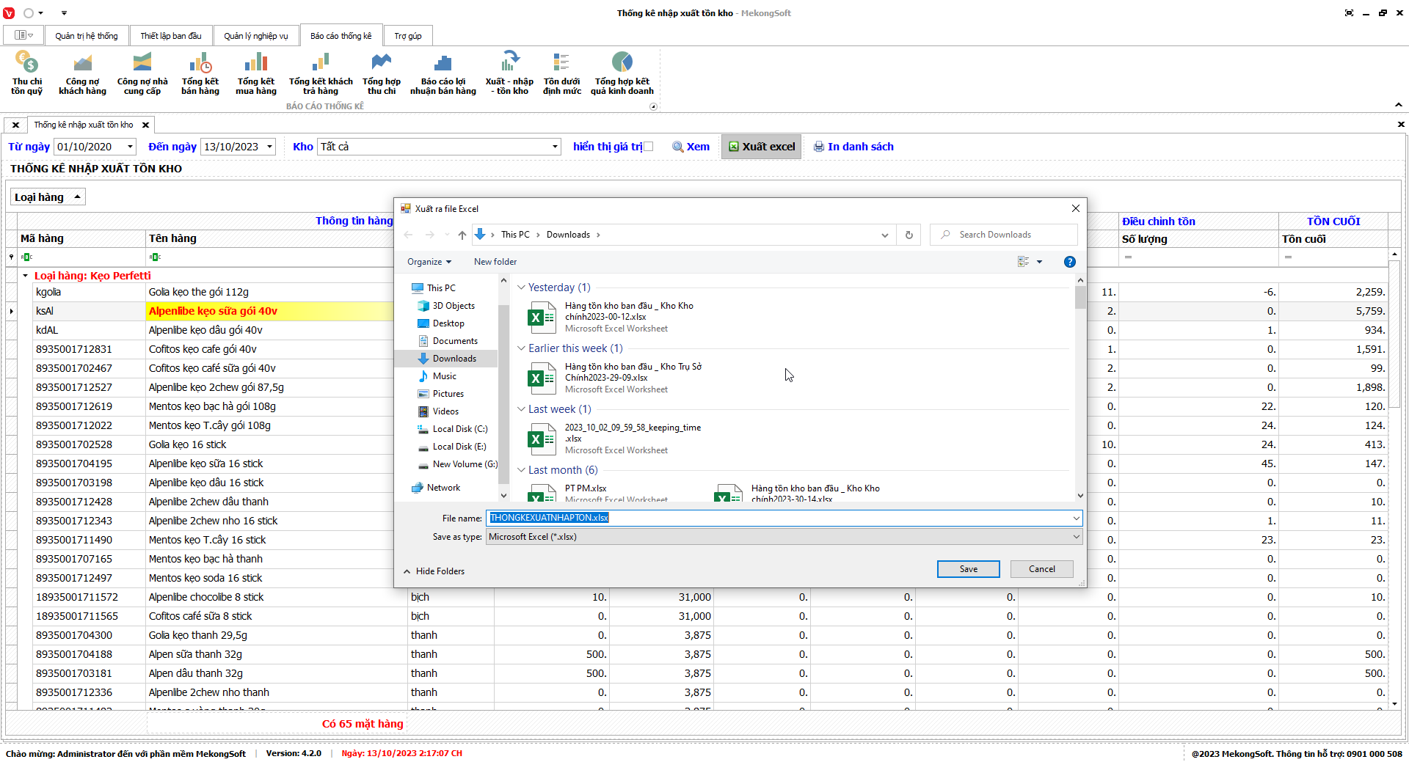Collapse the Yesterday file group
The height and width of the screenshot is (762, 1409).
(522, 287)
